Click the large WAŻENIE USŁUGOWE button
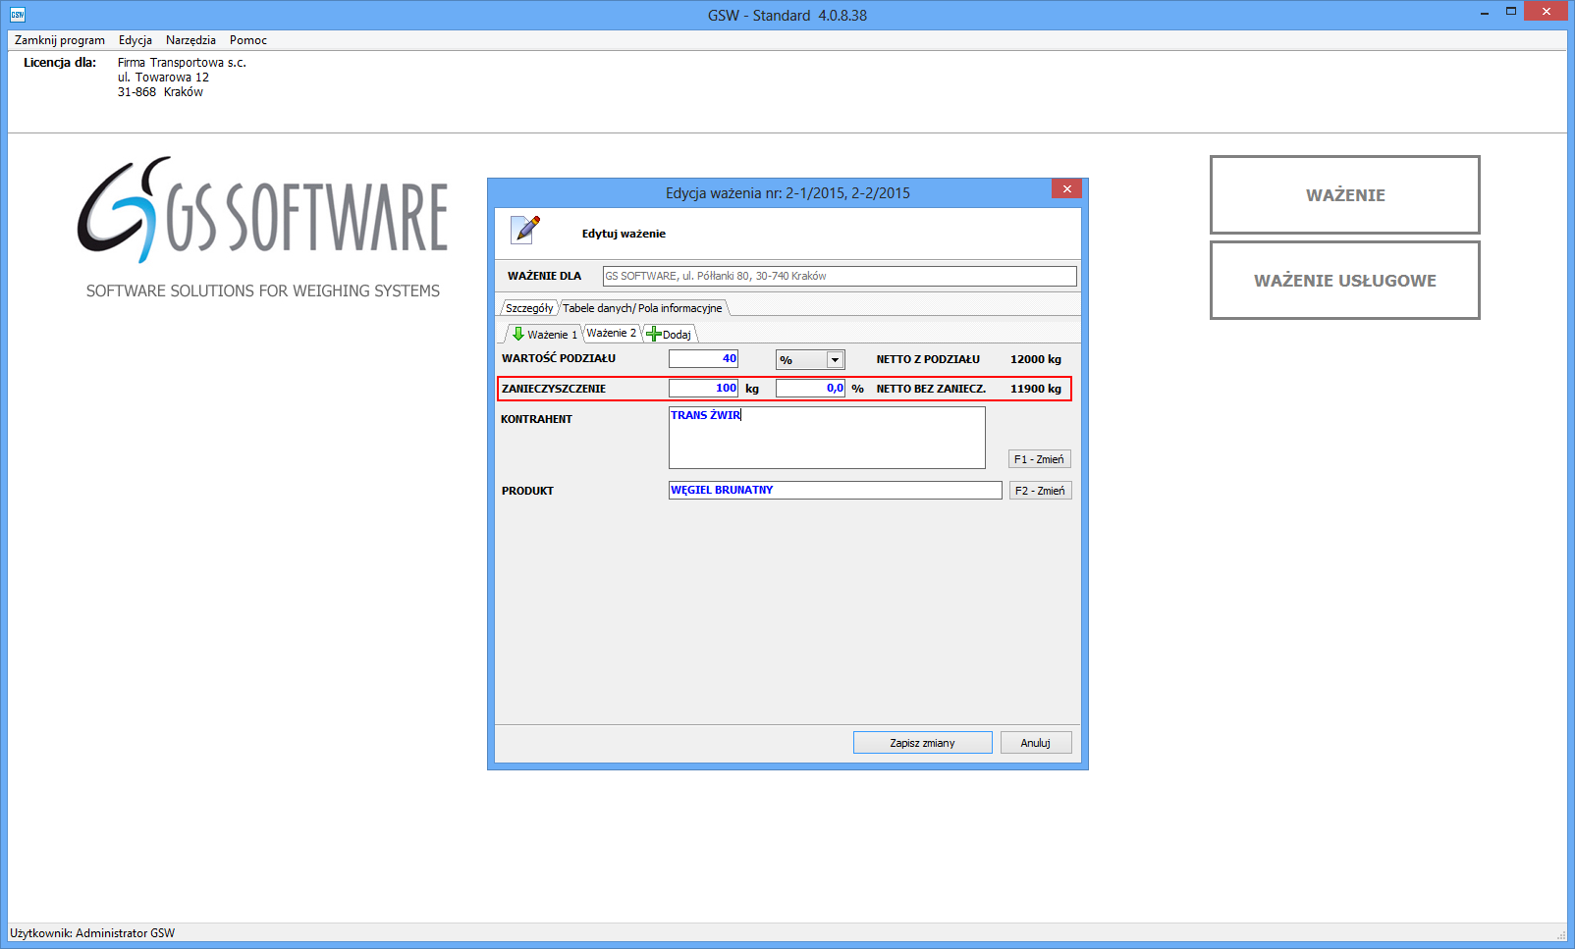This screenshot has height=949, width=1575. (1344, 281)
